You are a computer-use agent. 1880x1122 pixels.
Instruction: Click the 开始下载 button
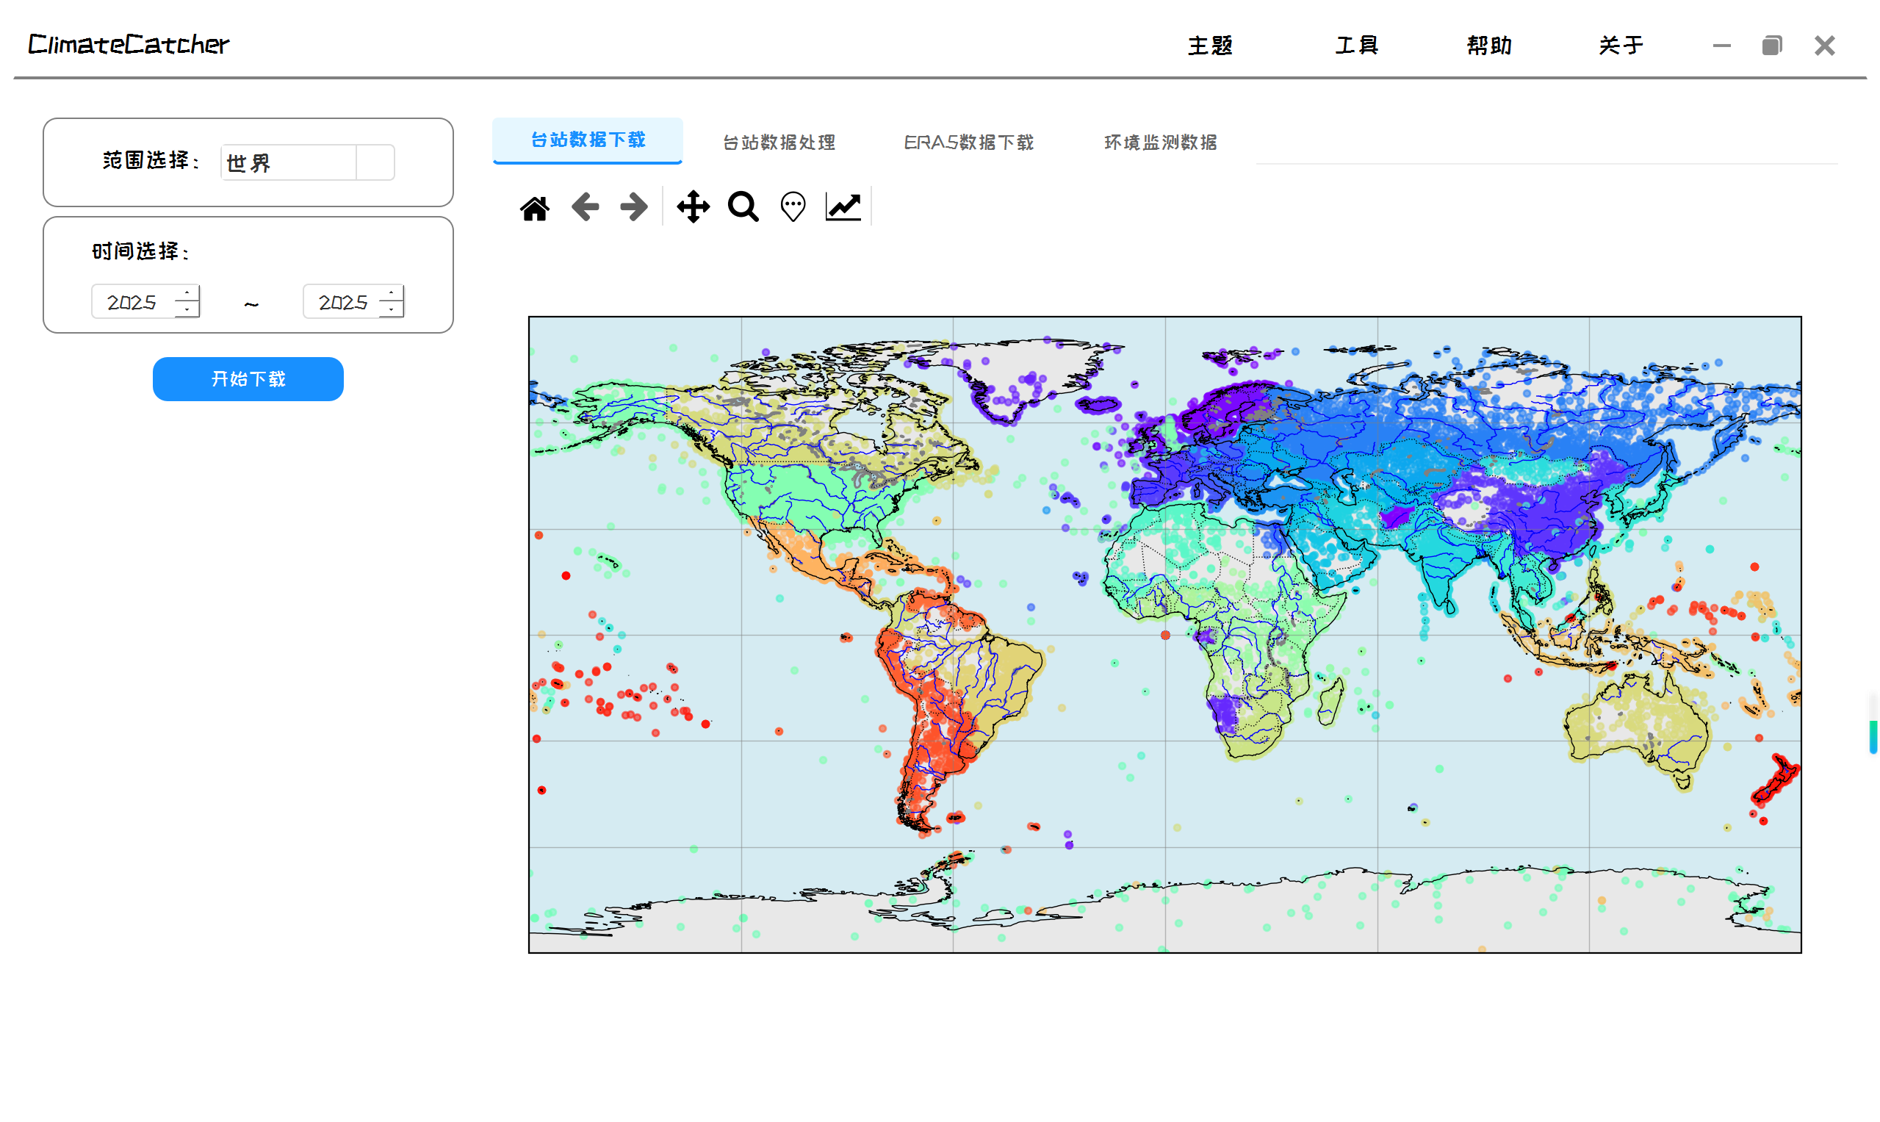(x=248, y=379)
